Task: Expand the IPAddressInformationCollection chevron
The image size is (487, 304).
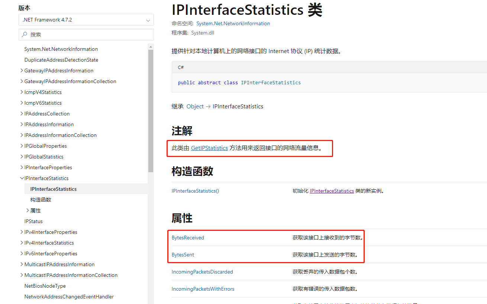Action: pos(22,135)
